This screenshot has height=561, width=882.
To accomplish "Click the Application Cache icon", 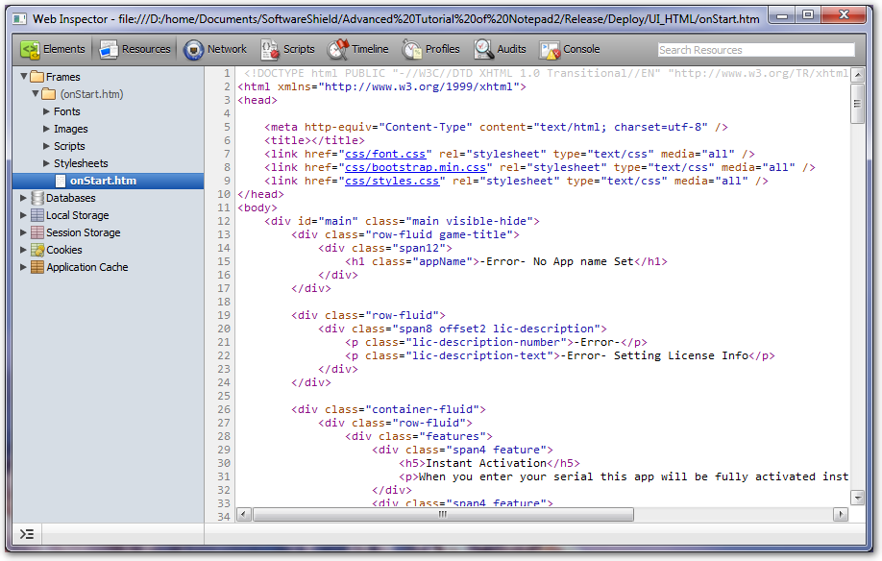I will tap(37, 267).
